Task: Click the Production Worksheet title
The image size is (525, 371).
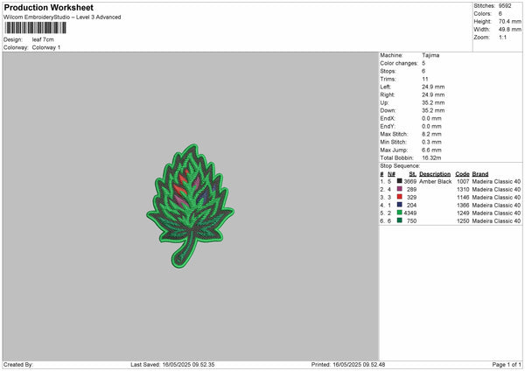Action: click(x=48, y=7)
